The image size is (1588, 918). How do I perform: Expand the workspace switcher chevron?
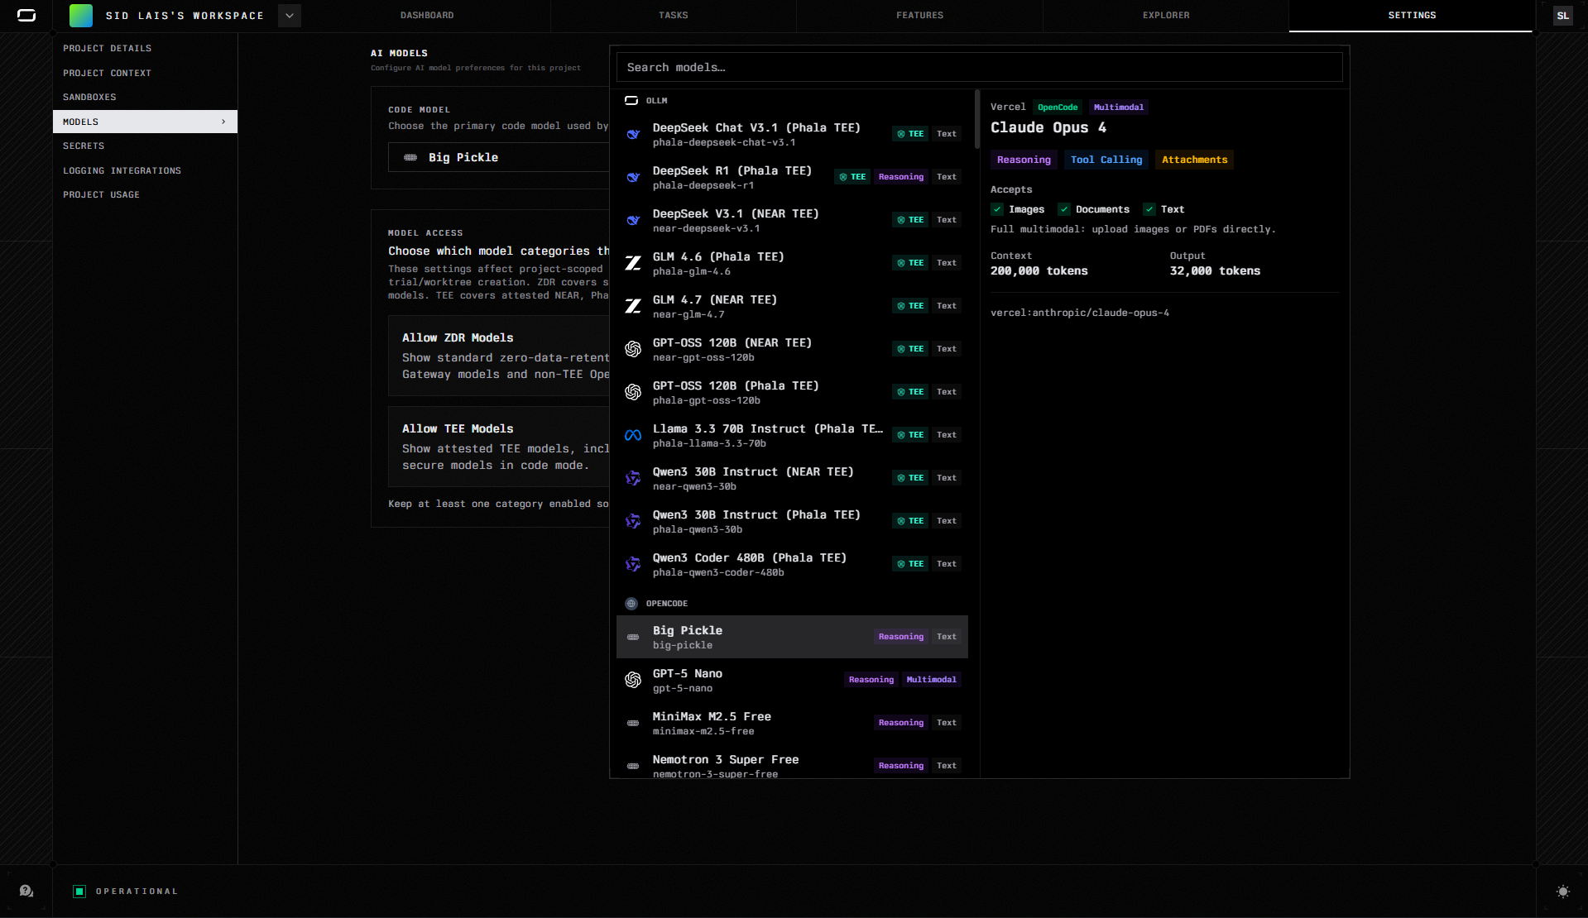[x=290, y=16]
